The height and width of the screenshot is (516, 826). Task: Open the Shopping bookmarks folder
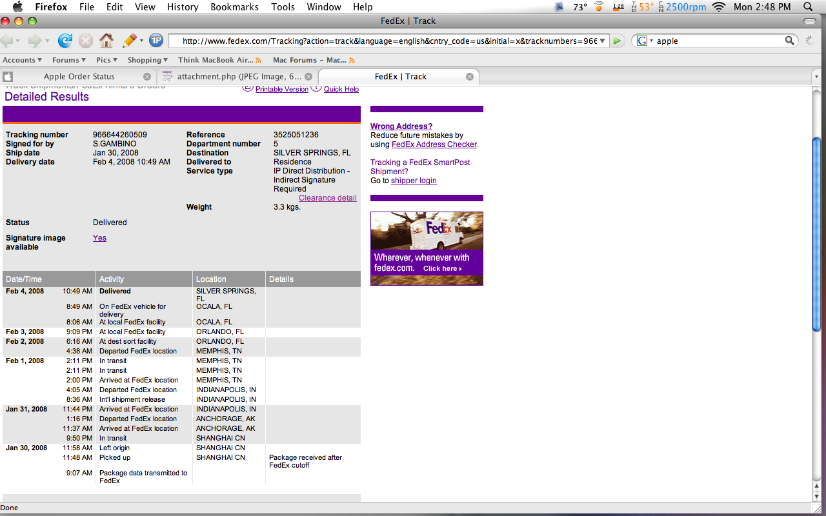pos(148,60)
